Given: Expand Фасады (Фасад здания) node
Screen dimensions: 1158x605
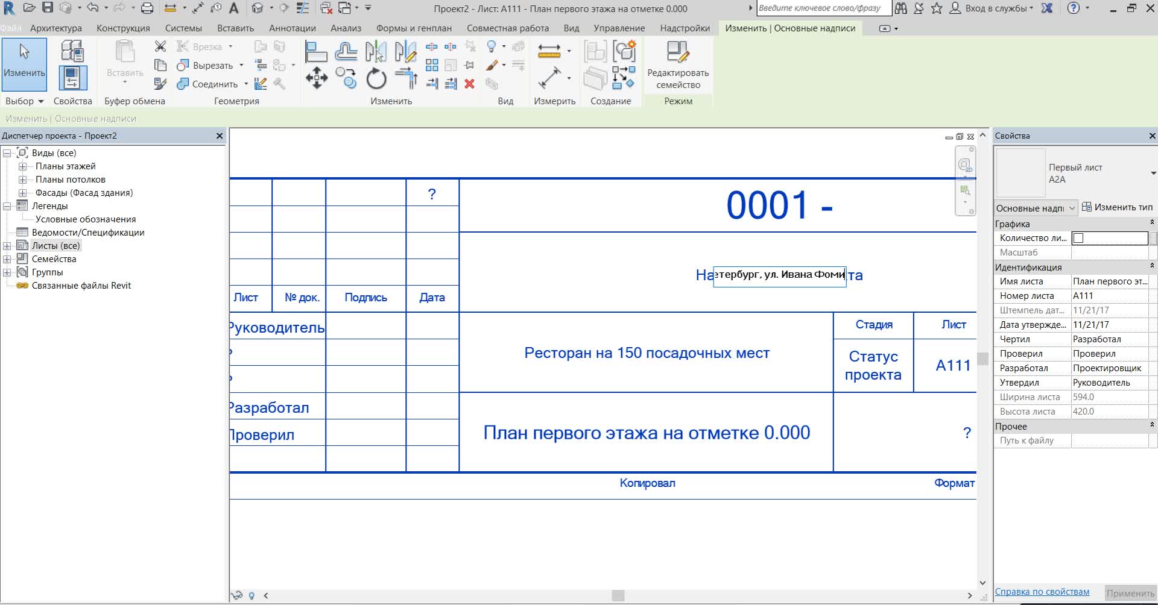Looking at the screenshot, I should point(22,193).
